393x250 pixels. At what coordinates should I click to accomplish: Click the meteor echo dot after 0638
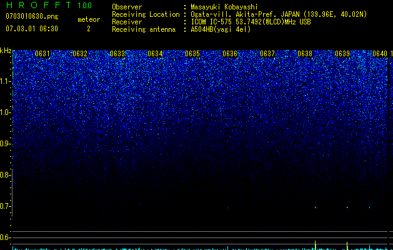[x=316, y=207]
